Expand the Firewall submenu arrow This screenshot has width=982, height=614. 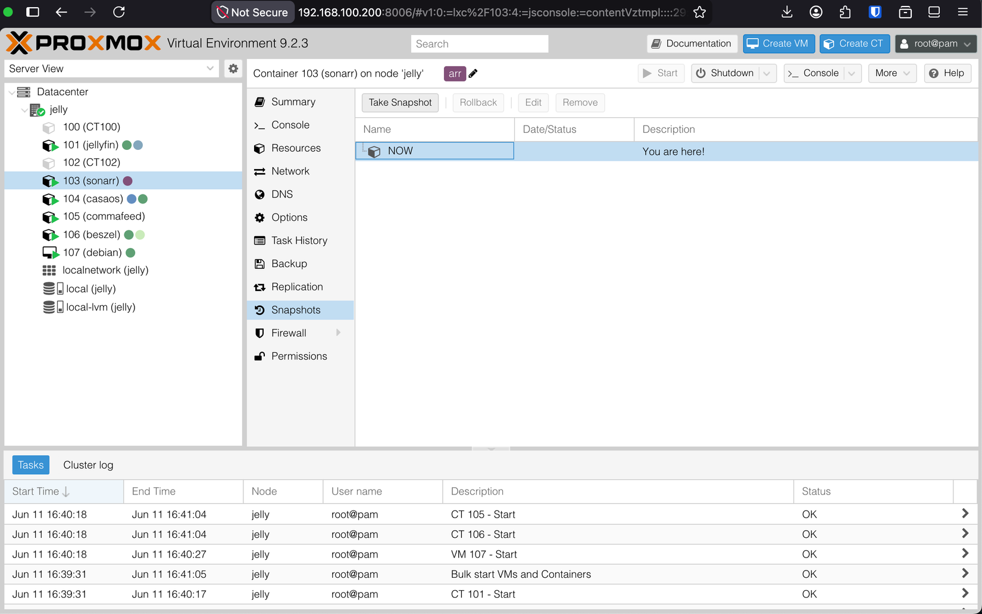(x=339, y=333)
